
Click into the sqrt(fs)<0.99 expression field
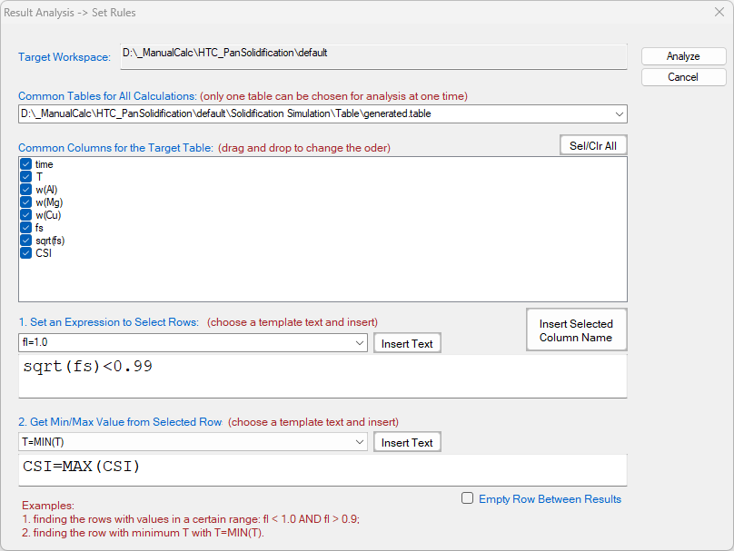322,375
